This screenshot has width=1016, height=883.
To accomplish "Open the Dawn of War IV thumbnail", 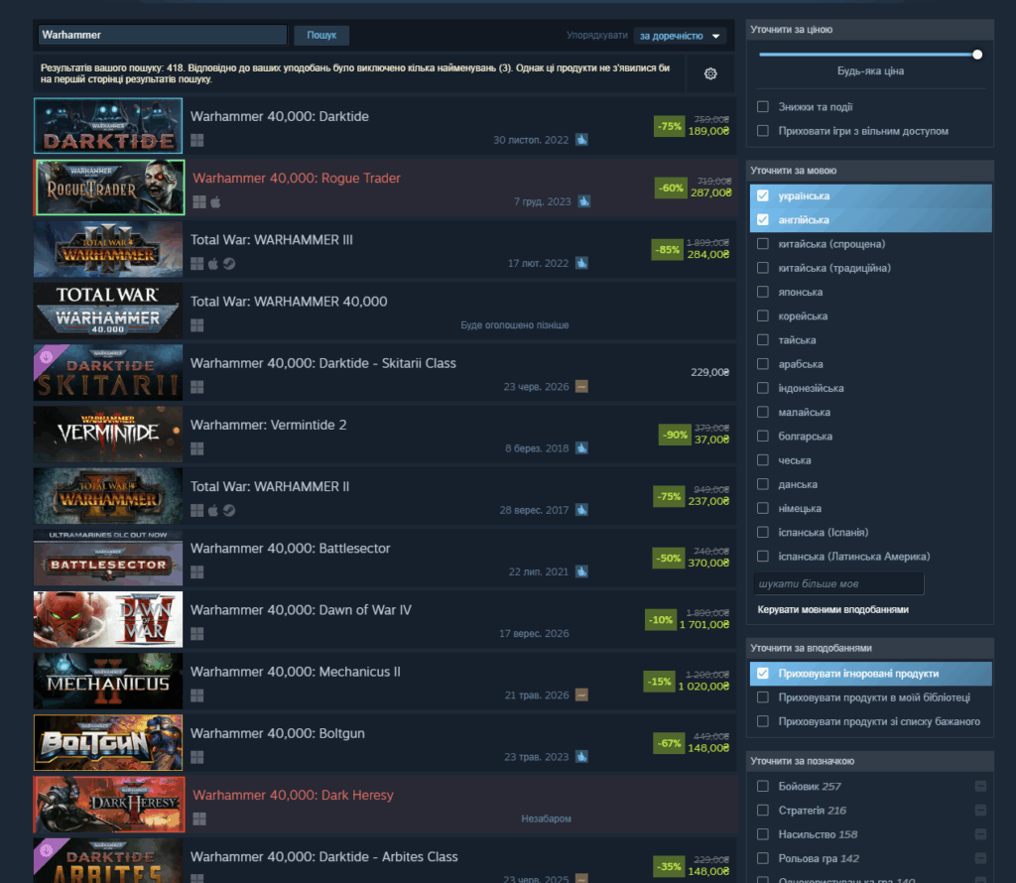I will (108, 619).
